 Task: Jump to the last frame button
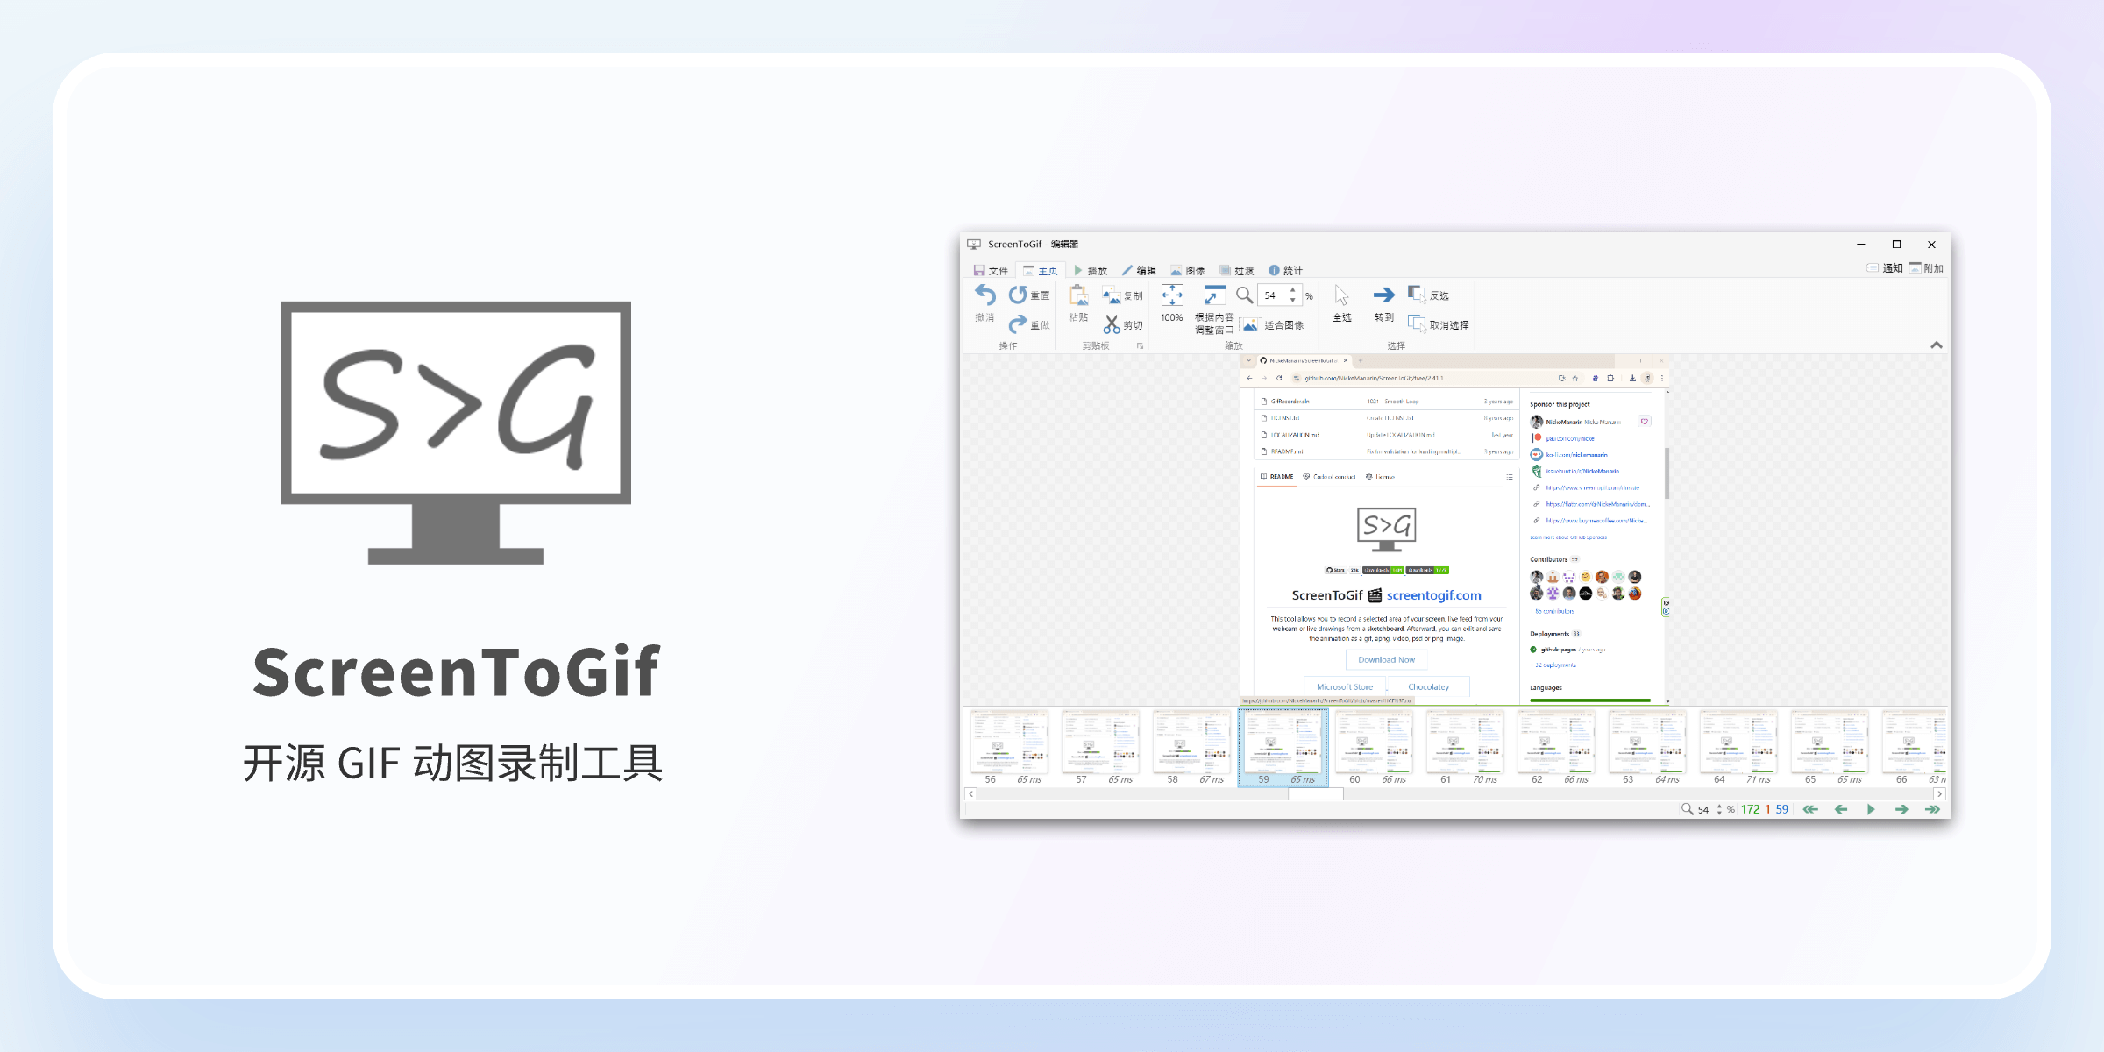pos(1932,809)
